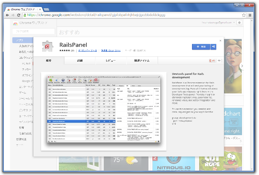Image resolution: width=259 pixels, height=175 pixels.
Task: Close the RailsPanel detail overlay
Action: pos(221,41)
